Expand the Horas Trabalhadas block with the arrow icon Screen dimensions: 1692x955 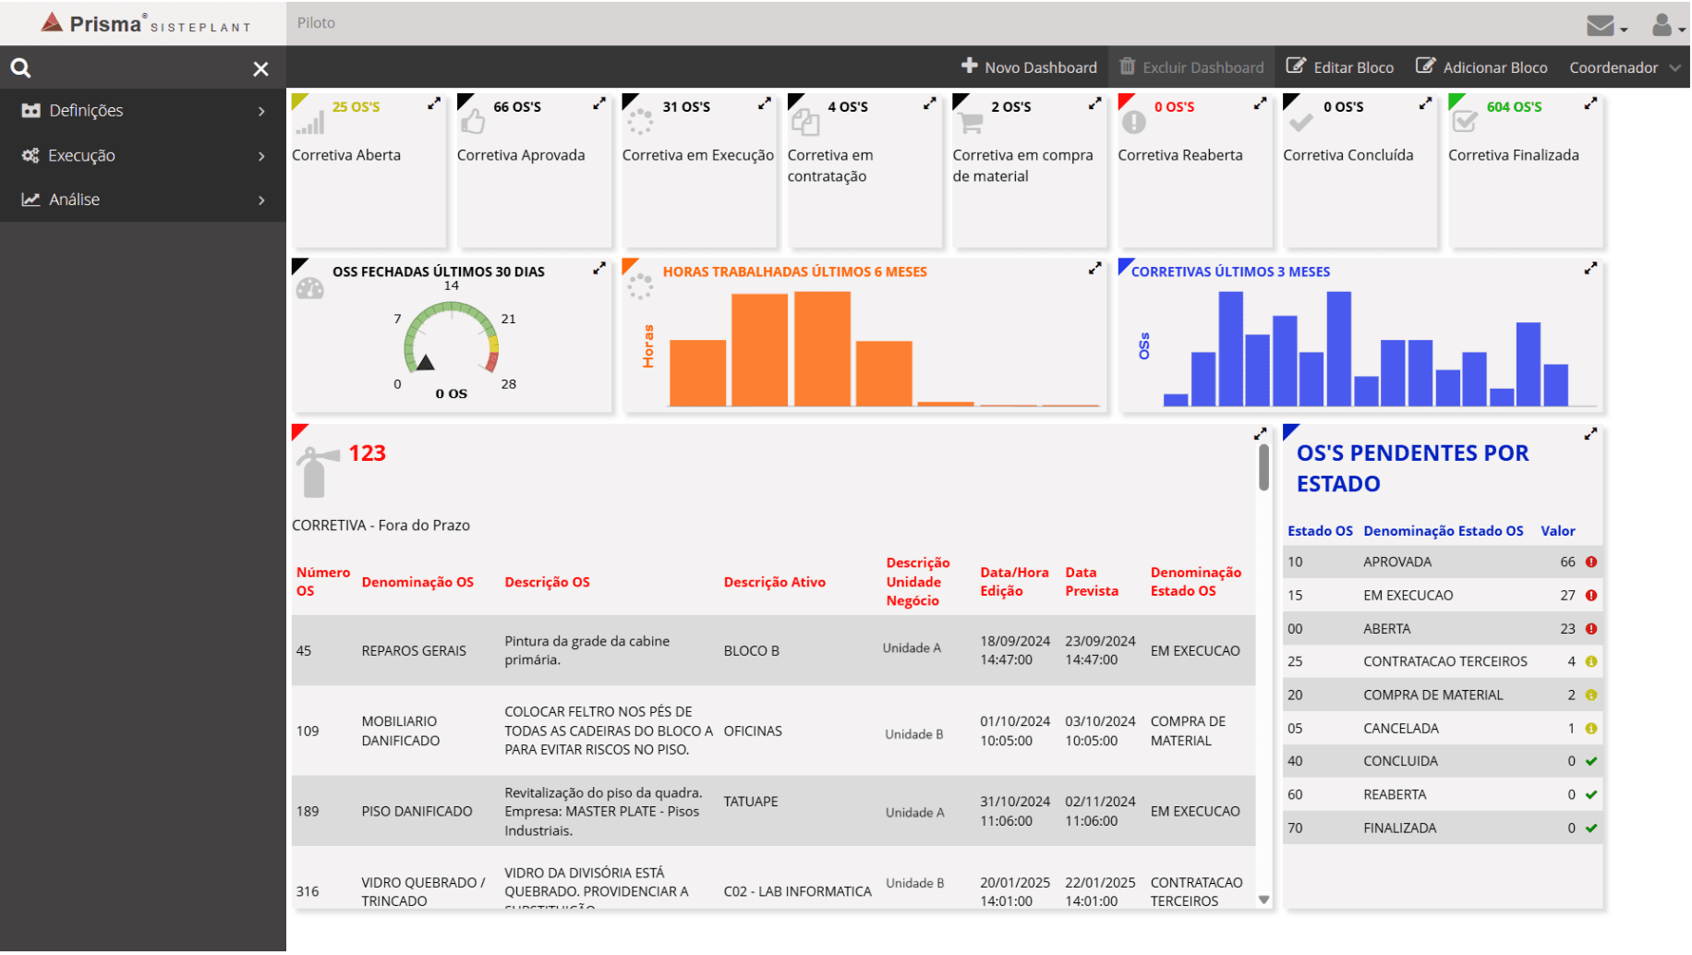point(1095,268)
